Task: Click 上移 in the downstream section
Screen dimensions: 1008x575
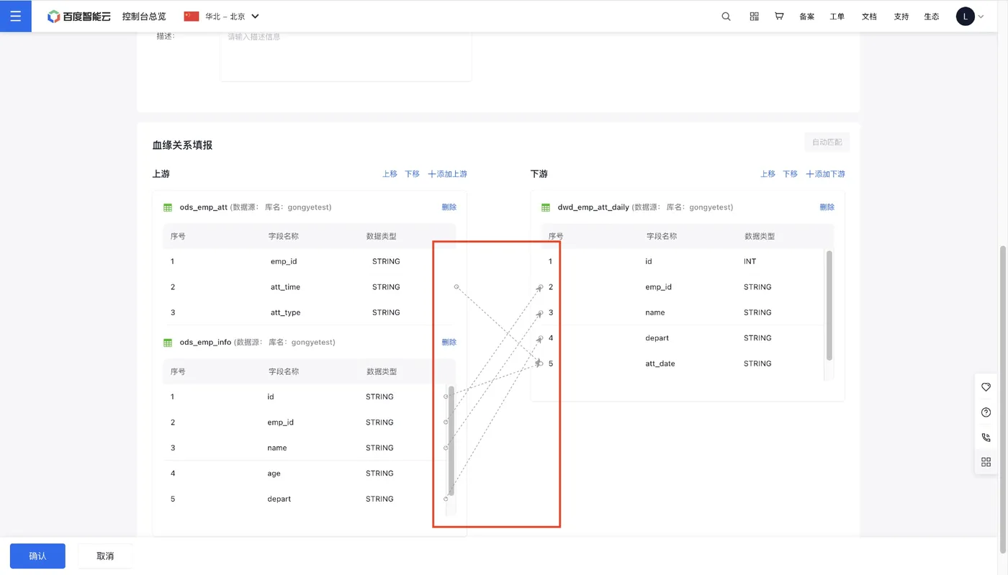Action: click(x=768, y=174)
